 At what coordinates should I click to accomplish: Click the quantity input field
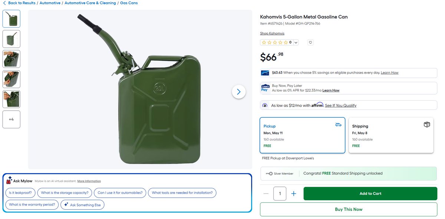(x=280, y=193)
